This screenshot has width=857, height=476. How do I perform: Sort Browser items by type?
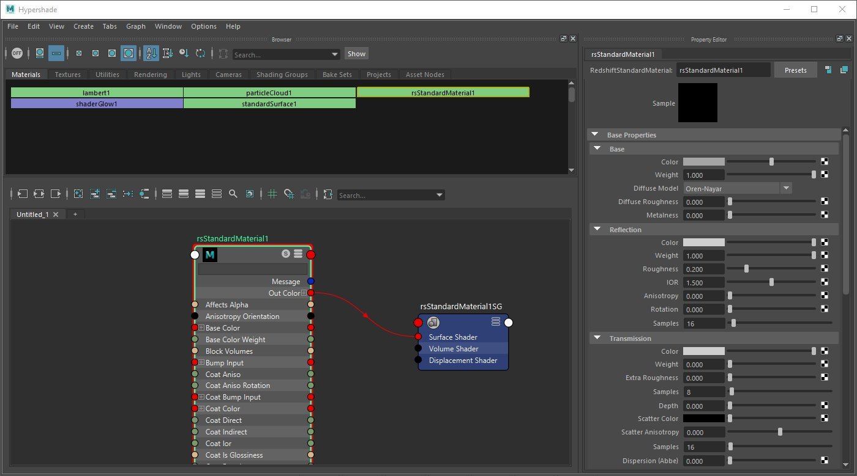[x=168, y=54]
